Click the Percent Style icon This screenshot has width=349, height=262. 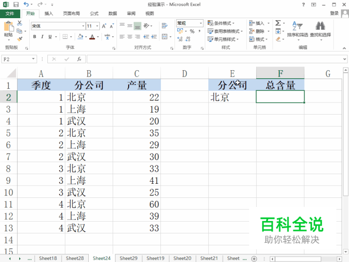tap(192, 31)
